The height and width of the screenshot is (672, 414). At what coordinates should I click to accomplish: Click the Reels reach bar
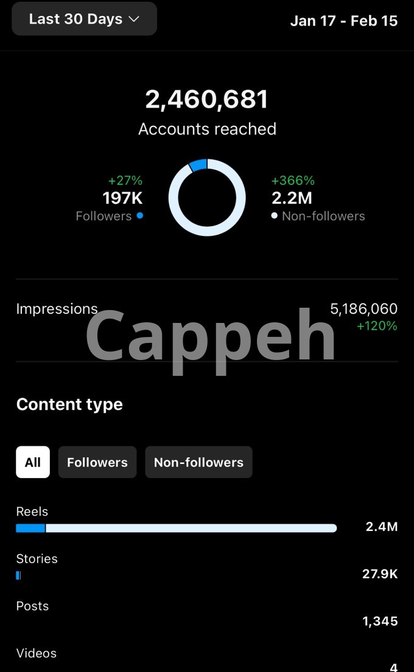coord(177,528)
